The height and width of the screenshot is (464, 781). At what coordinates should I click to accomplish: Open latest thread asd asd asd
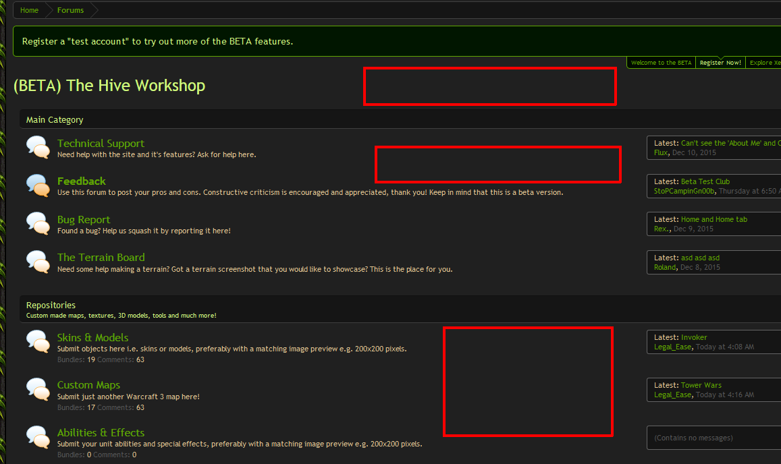pyautogui.click(x=700, y=258)
